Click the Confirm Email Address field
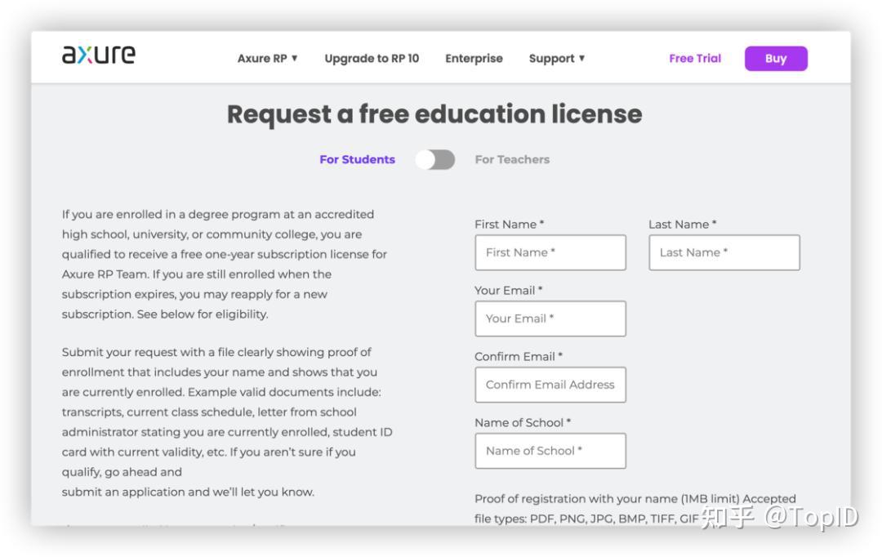882x557 pixels. click(550, 385)
